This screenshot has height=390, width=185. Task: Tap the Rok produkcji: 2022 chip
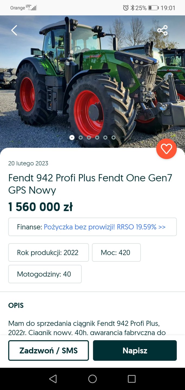[x=48, y=252]
